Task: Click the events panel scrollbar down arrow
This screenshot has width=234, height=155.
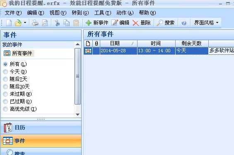Action: click(77, 114)
